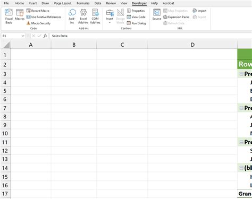252x199 pixels.
Task: Open the File tab
Action: 6,3
